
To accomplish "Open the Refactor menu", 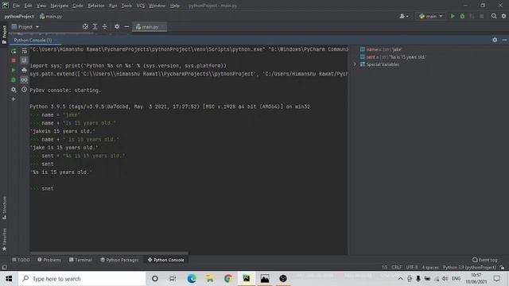I will pos(96,6).
